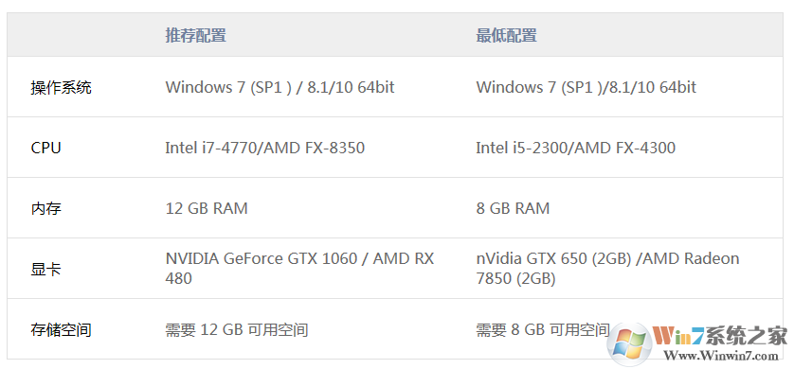Click the 需要 8 GB 可用空间 cell
The height and width of the screenshot is (369, 794).
[542, 329]
